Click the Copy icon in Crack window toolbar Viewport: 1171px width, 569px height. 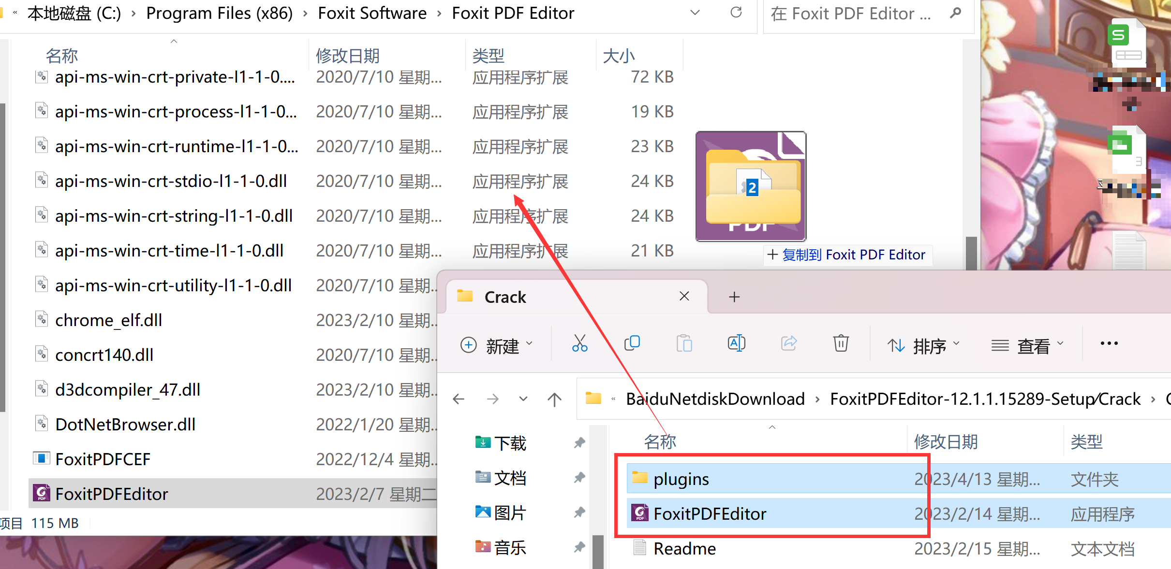point(632,343)
